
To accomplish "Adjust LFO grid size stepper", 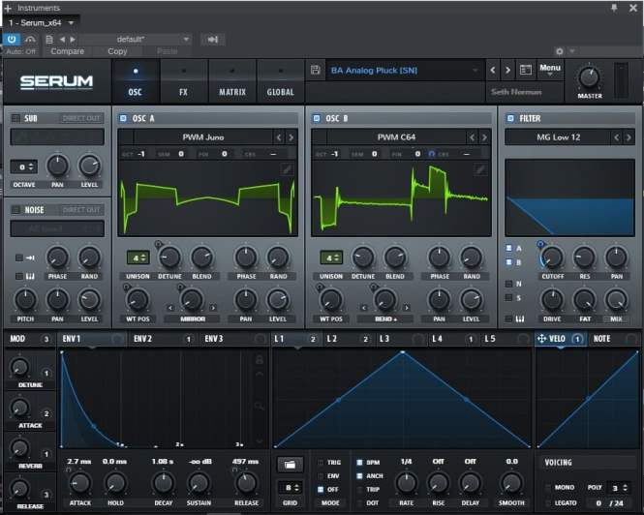I will (x=290, y=488).
